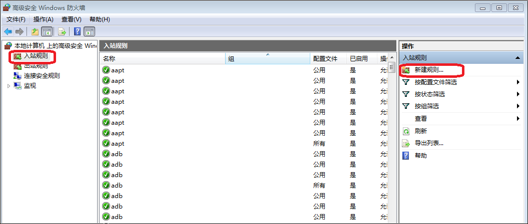Screen dimensions: 528x224
Task: Expand the 监视 node triangle
Action: coord(9,86)
